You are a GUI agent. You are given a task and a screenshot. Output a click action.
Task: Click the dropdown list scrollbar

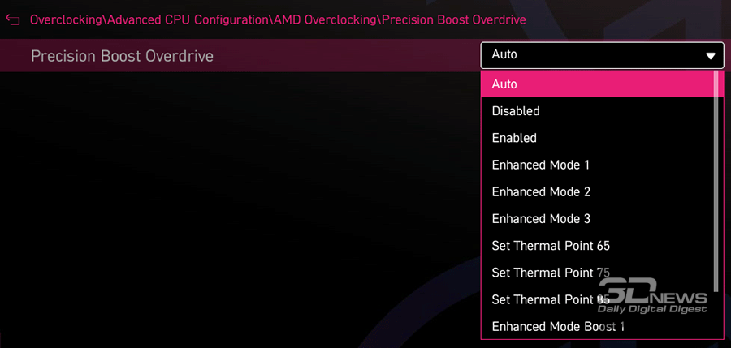[716, 178]
